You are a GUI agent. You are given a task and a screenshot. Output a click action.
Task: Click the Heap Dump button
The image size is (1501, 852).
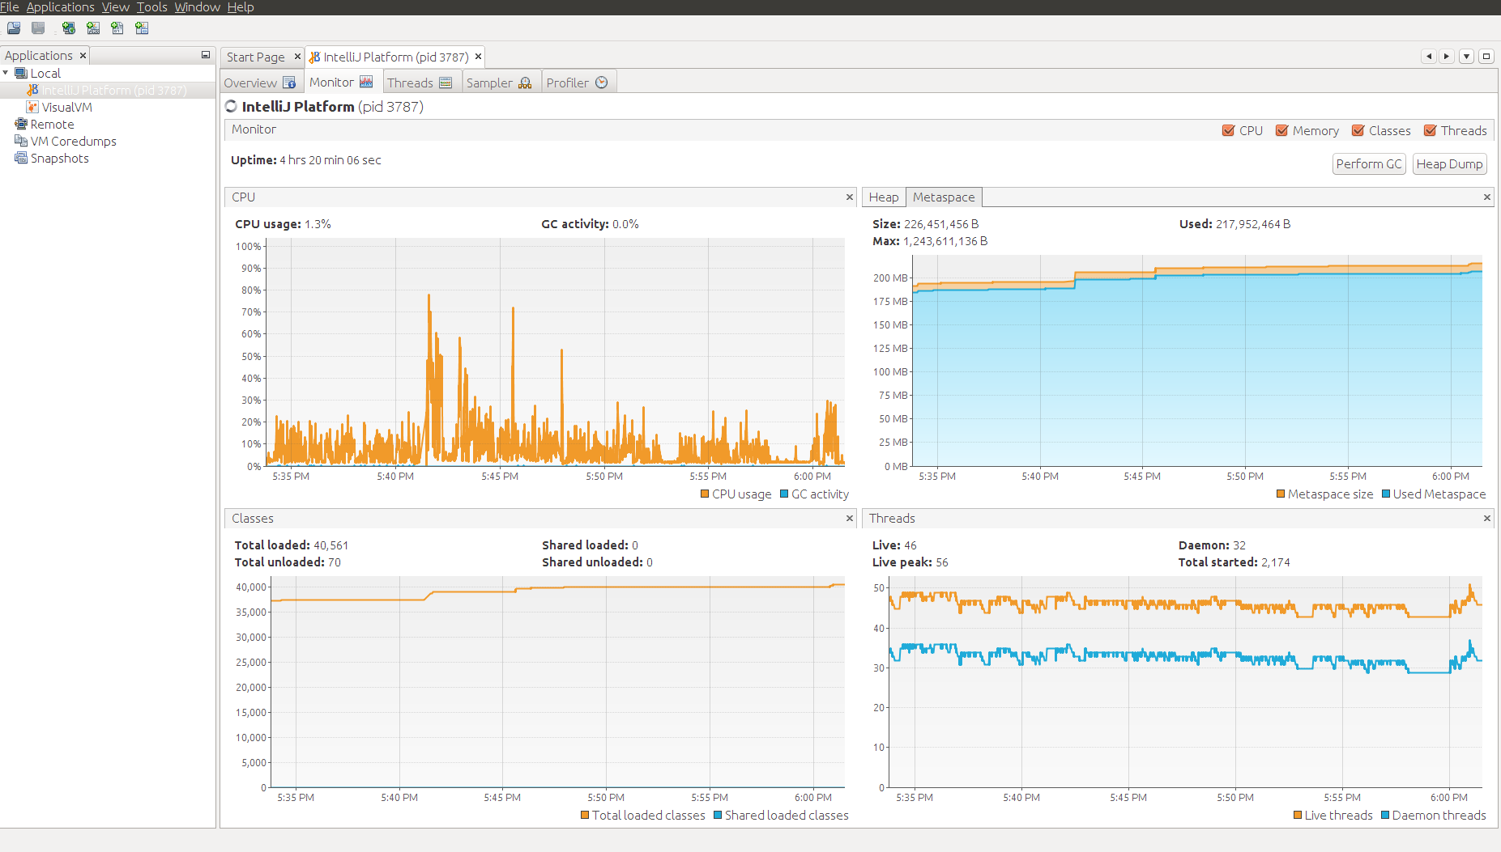click(1449, 163)
